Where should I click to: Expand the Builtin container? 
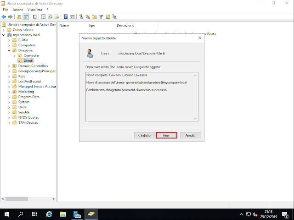pos(9,40)
